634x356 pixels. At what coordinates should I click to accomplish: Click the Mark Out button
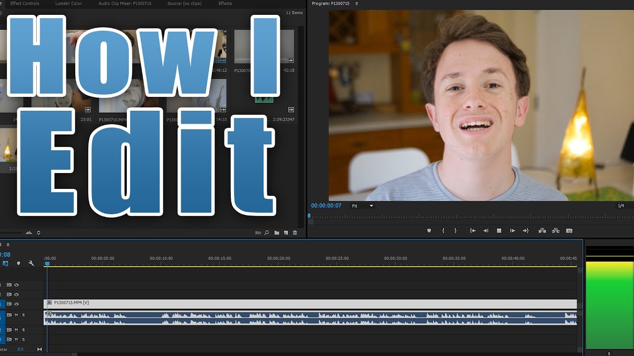tap(455, 231)
